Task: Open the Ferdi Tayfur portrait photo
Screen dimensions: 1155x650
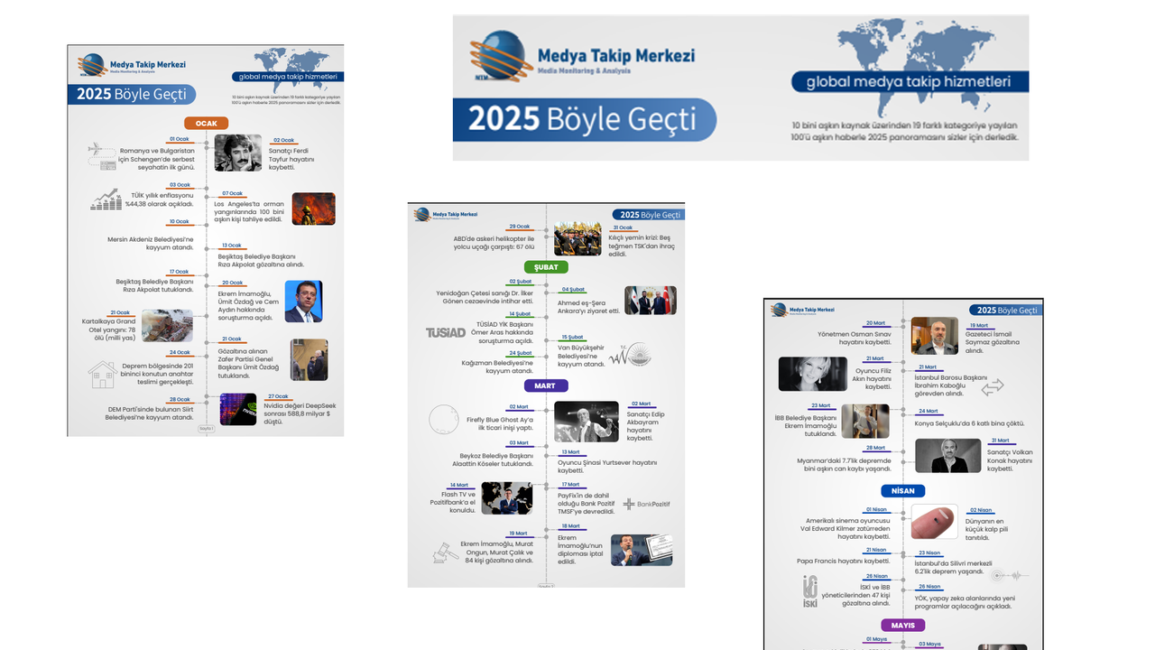Action: (237, 153)
